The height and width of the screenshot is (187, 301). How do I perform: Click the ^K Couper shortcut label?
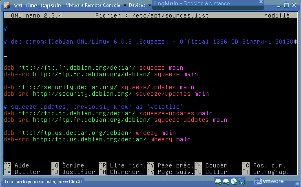[x=211, y=165]
